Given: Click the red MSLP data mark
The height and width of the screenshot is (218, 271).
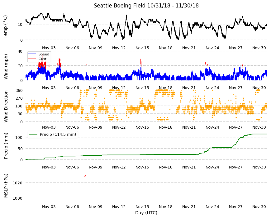Looking at the screenshot, I should click(x=85, y=176).
